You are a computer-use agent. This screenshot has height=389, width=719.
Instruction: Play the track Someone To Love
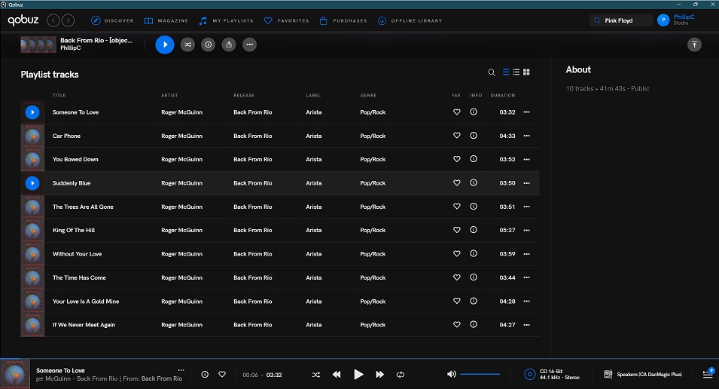coord(32,112)
